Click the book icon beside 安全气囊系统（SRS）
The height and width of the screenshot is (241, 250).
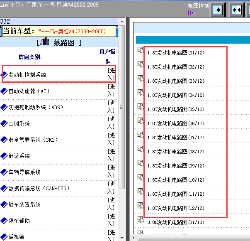[4, 140]
